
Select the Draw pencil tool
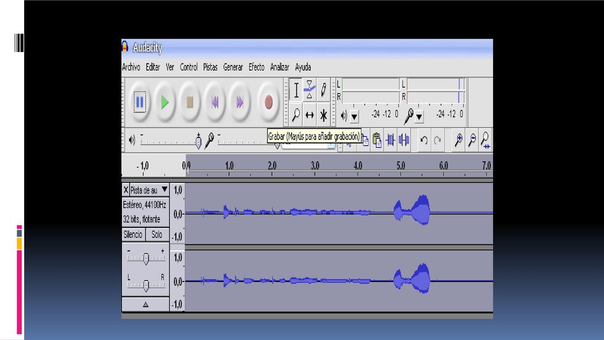324,90
